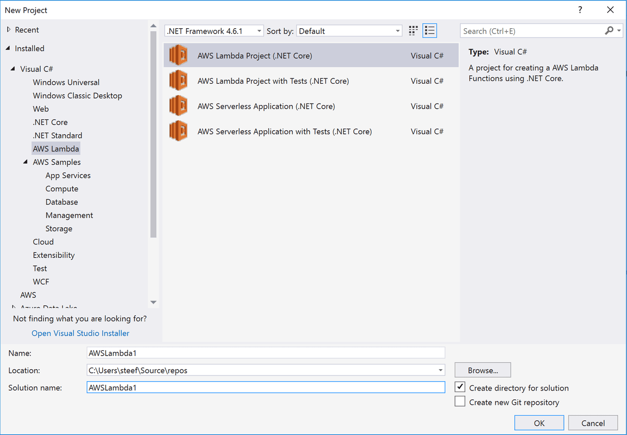Select Windows Universal category
This screenshot has height=435, width=627.
tap(66, 82)
